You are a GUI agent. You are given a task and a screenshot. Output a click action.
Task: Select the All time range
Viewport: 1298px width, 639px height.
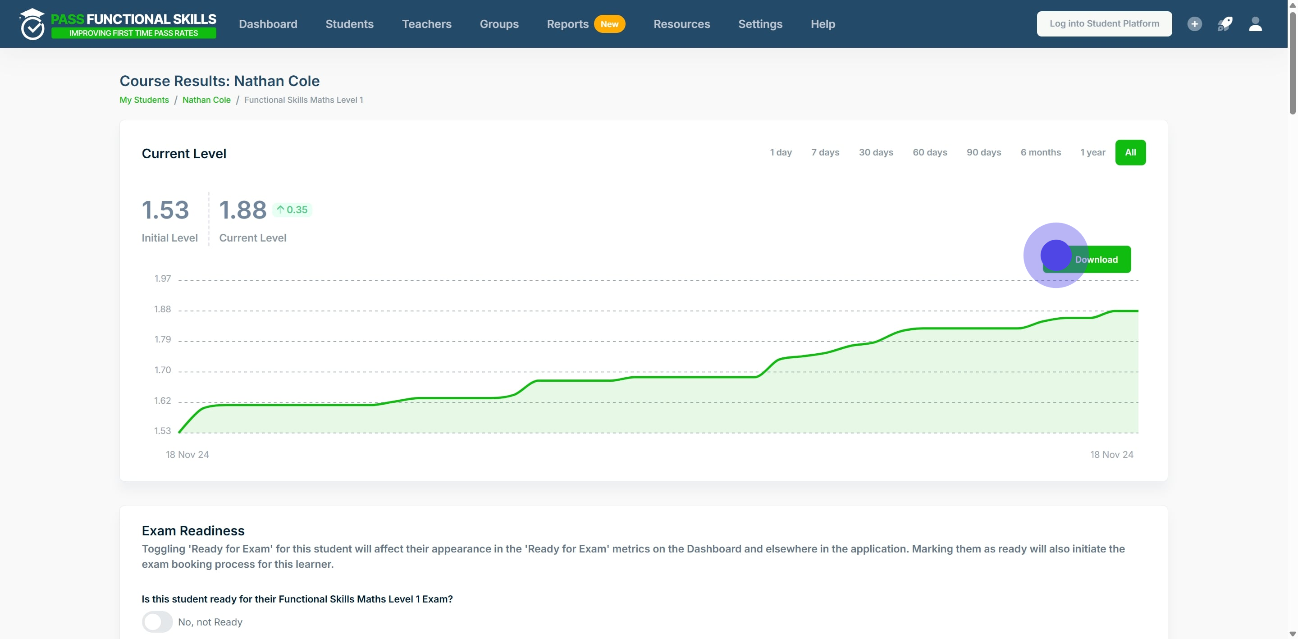click(x=1130, y=152)
